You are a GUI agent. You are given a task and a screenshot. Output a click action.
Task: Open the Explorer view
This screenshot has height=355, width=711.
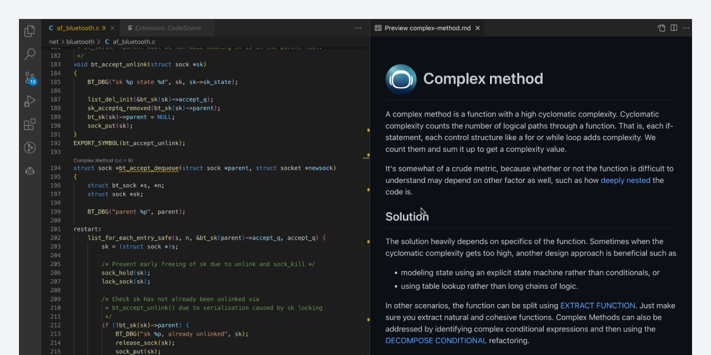tap(29, 31)
